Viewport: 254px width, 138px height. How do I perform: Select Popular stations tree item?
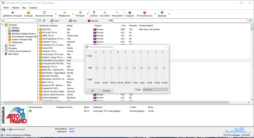click(24, 36)
